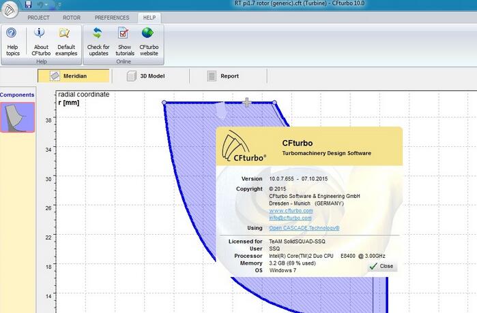Image resolution: width=477 pixels, height=313 pixels.
Task: Click the '3.2 GB (69 % used)' memory text
Action: [292, 263]
